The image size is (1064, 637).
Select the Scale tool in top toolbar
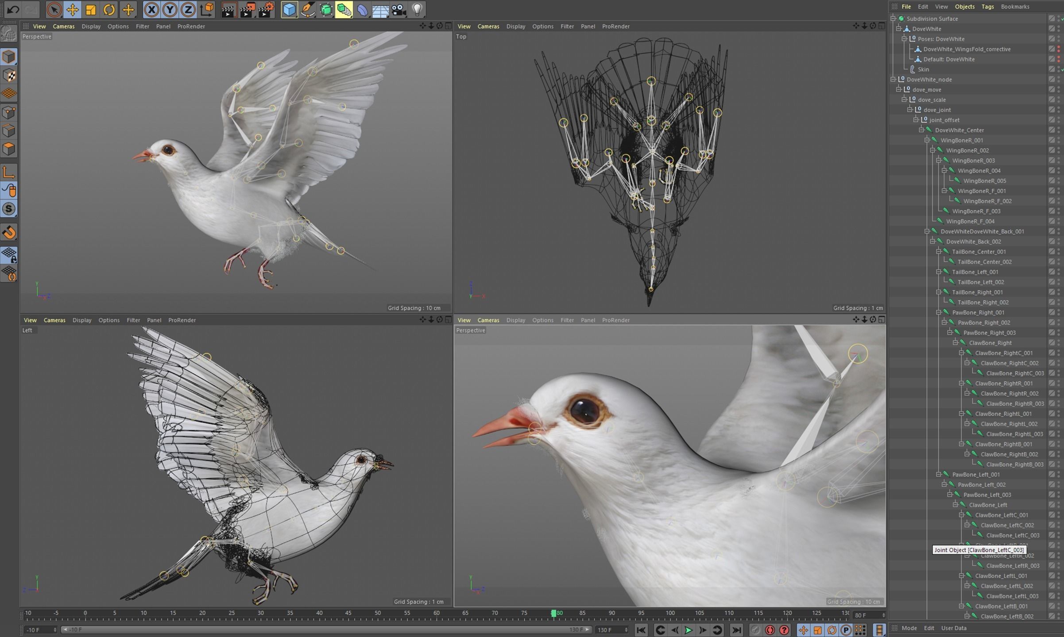coord(91,10)
